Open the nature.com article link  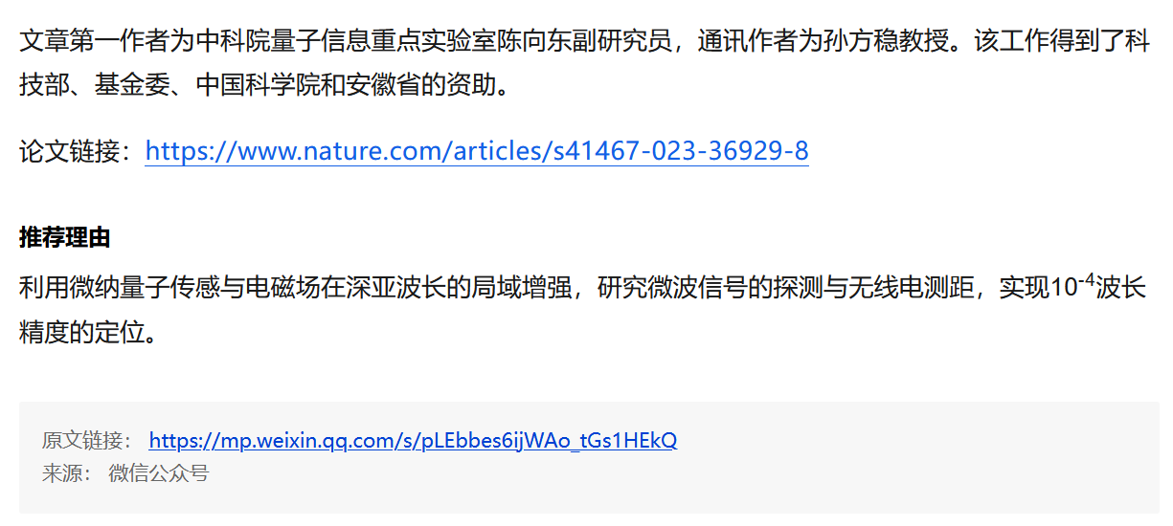tap(477, 151)
